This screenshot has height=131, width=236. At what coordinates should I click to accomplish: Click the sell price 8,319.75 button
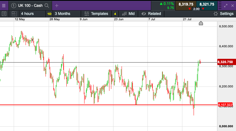186,4
